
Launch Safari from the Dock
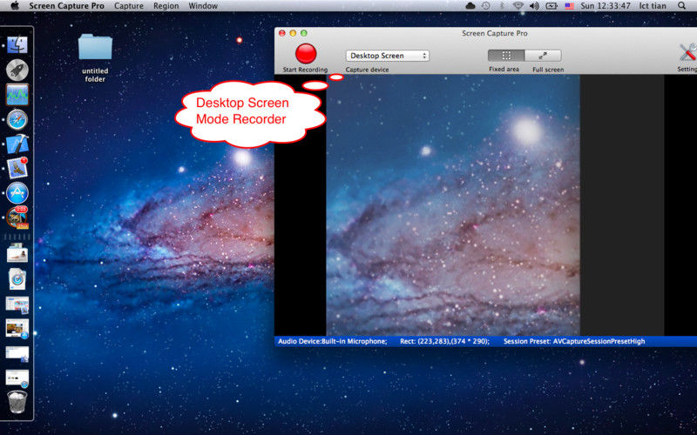pyautogui.click(x=17, y=120)
